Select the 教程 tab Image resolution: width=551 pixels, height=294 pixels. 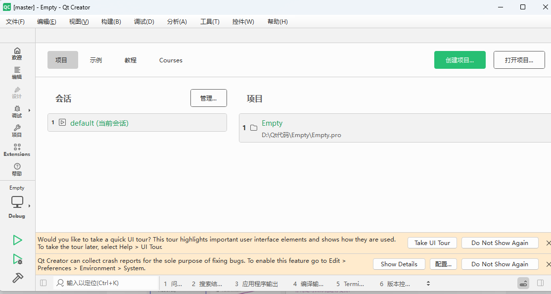click(131, 60)
